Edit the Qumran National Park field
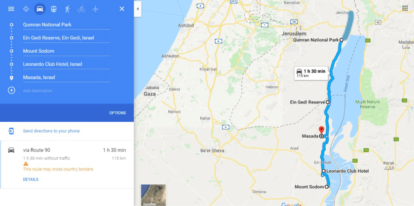The width and height of the screenshot is (414, 206). (66, 25)
